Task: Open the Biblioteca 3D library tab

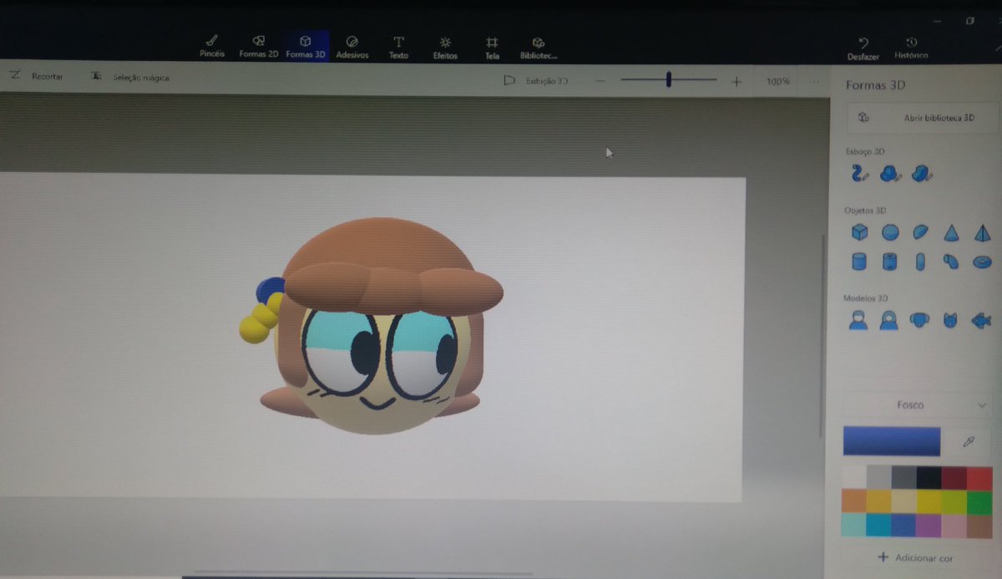Action: click(539, 47)
